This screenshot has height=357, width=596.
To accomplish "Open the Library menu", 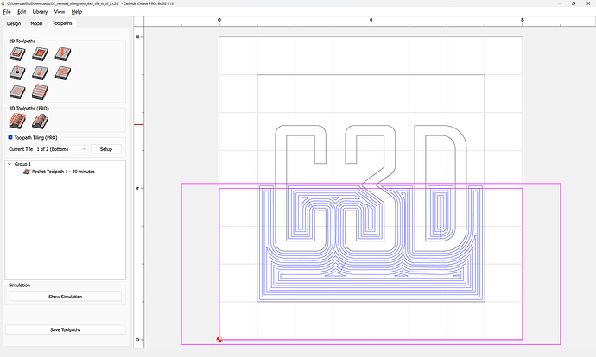I will [x=40, y=12].
